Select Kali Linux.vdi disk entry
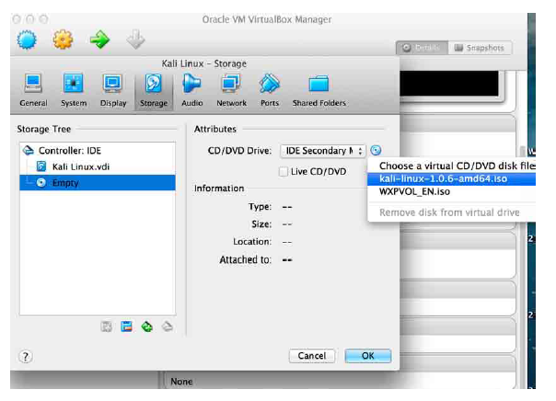Image resolution: width=556 pixels, height=401 pixels. pos(98,166)
